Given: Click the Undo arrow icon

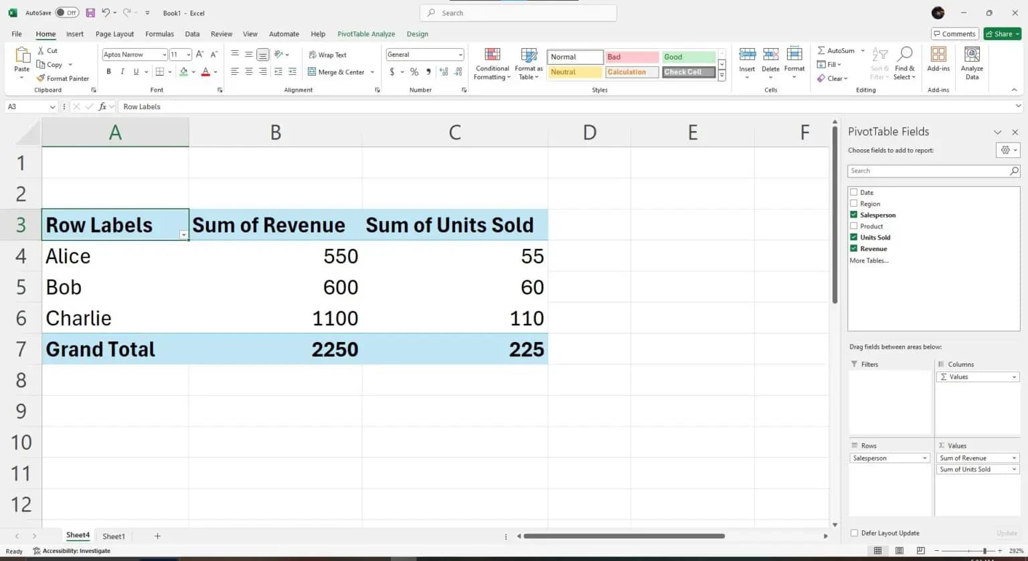Looking at the screenshot, I should click(106, 13).
